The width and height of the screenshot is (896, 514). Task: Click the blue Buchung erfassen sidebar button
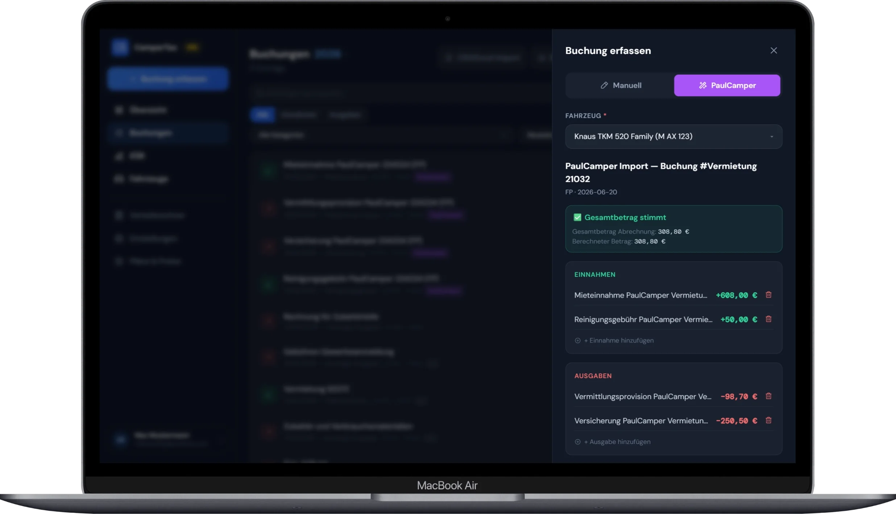(168, 79)
